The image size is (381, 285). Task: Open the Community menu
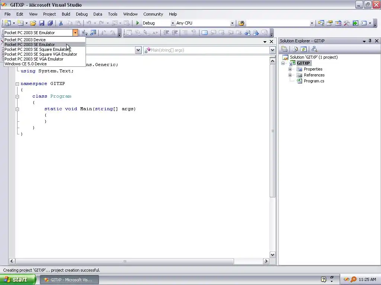click(153, 14)
